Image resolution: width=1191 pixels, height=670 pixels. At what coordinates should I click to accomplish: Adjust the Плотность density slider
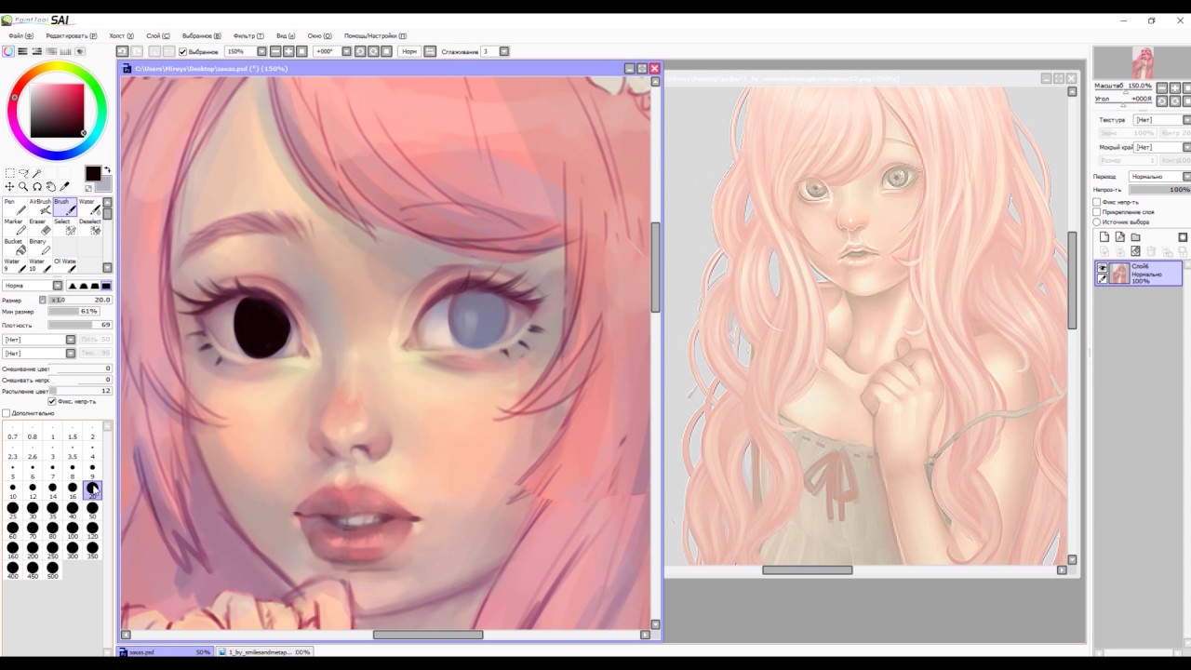tap(79, 325)
